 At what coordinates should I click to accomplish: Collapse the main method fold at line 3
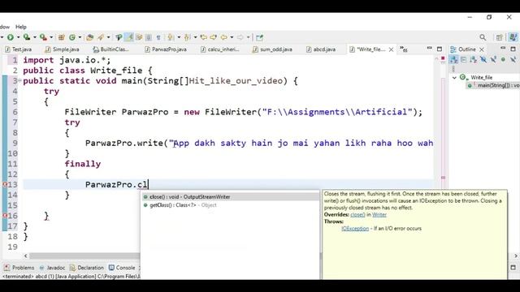pyautogui.click(x=19, y=80)
